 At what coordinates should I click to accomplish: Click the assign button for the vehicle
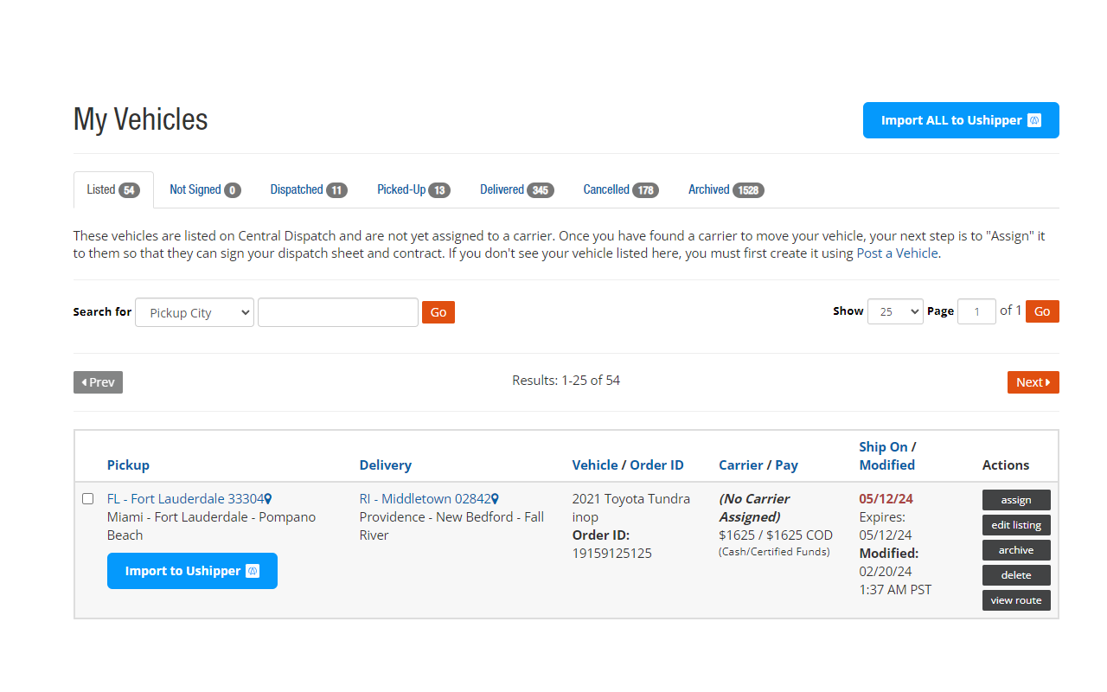(x=1016, y=499)
